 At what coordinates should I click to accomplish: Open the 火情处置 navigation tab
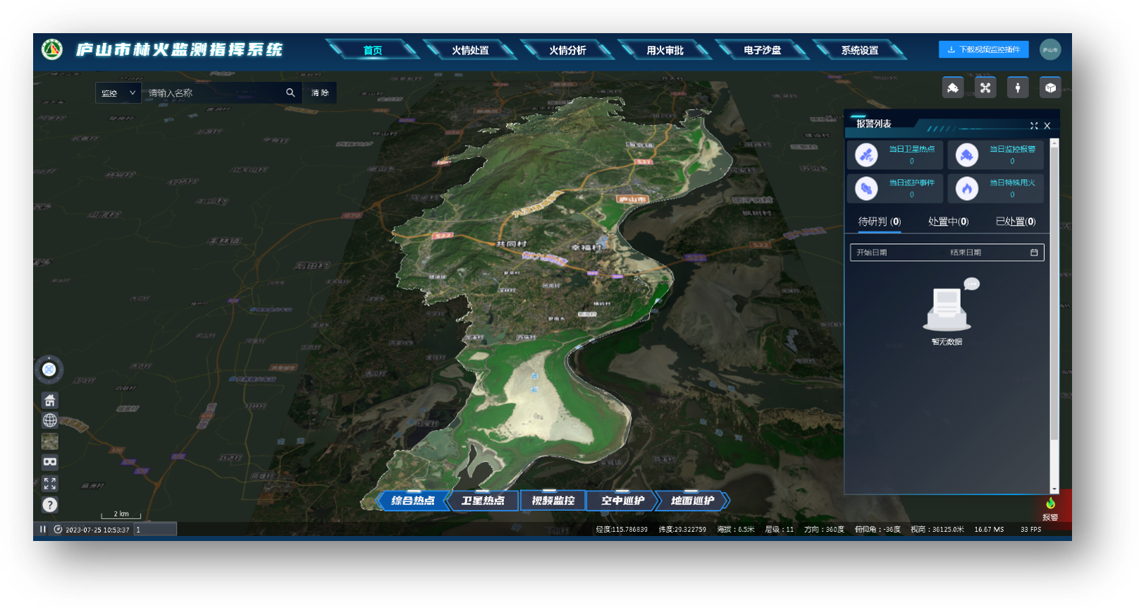(470, 50)
